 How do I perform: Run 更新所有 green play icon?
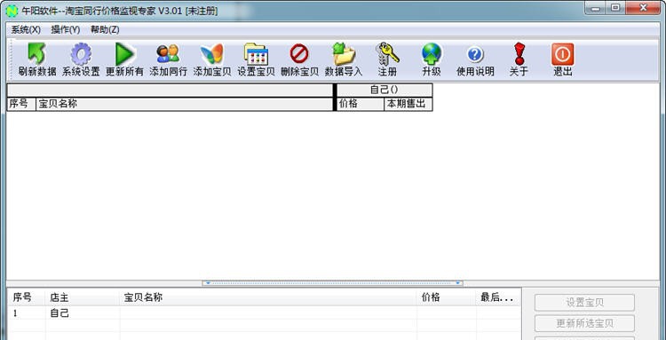click(x=124, y=54)
